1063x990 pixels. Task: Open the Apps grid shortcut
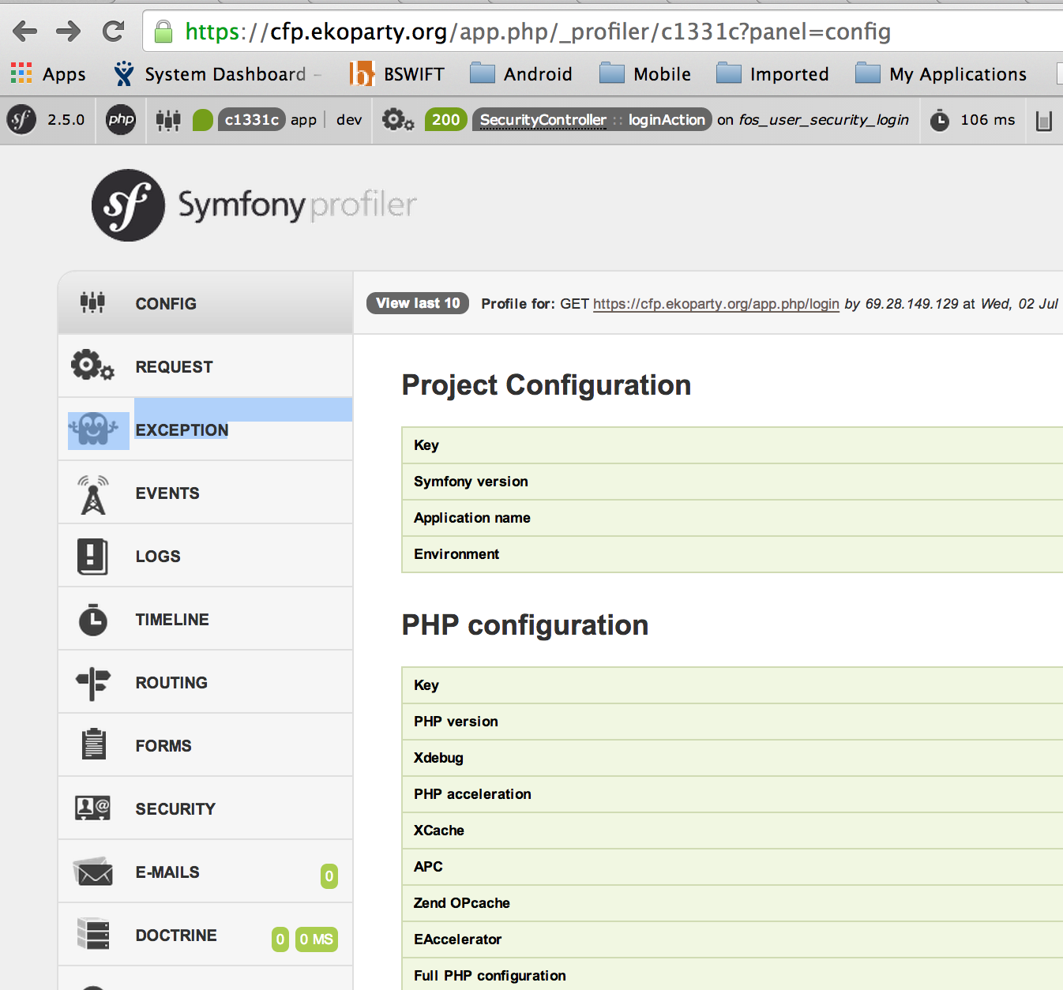[48, 74]
